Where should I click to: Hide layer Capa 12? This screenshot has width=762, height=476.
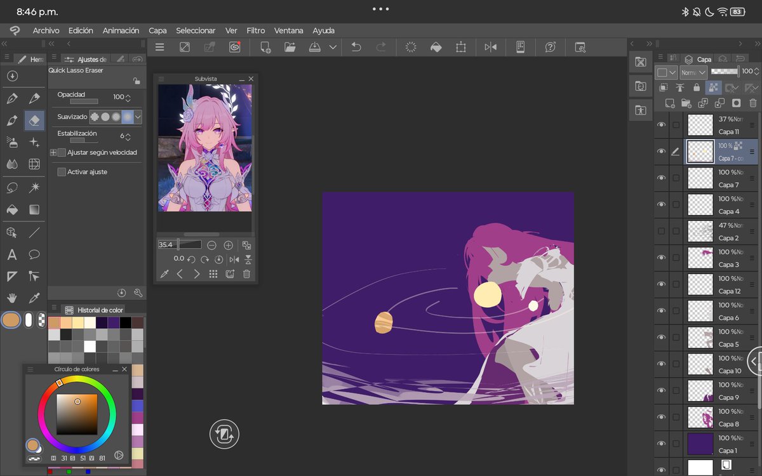(661, 284)
